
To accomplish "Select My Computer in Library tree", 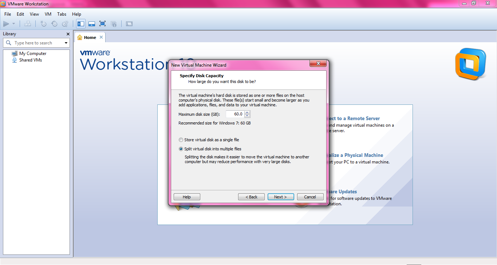I will pos(33,54).
